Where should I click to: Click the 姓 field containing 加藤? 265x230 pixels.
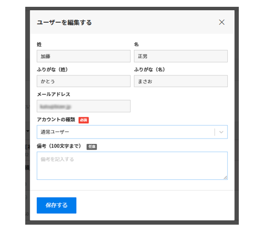[83, 56]
